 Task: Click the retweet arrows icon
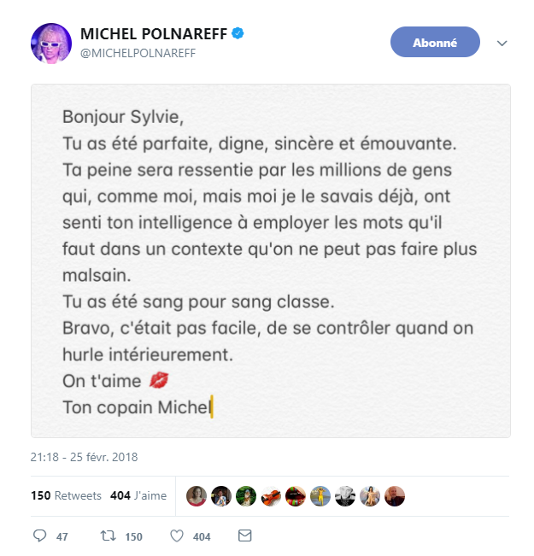click(x=108, y=536)
